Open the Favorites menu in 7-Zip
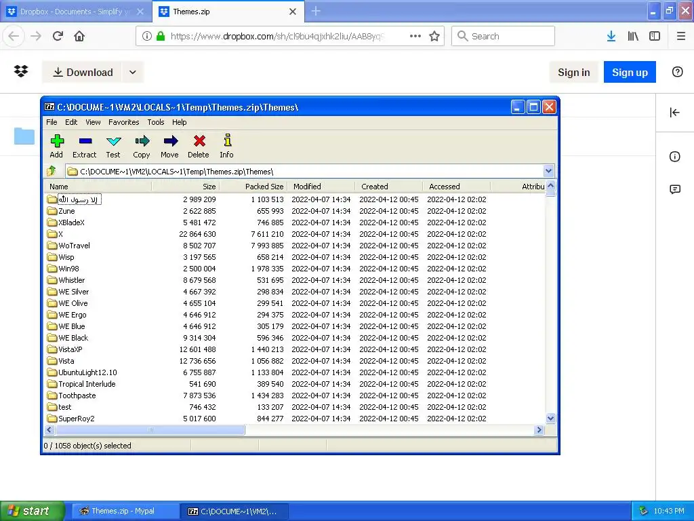Image resolution: width=694 pixels, height=521 pixels. [124, 122]
